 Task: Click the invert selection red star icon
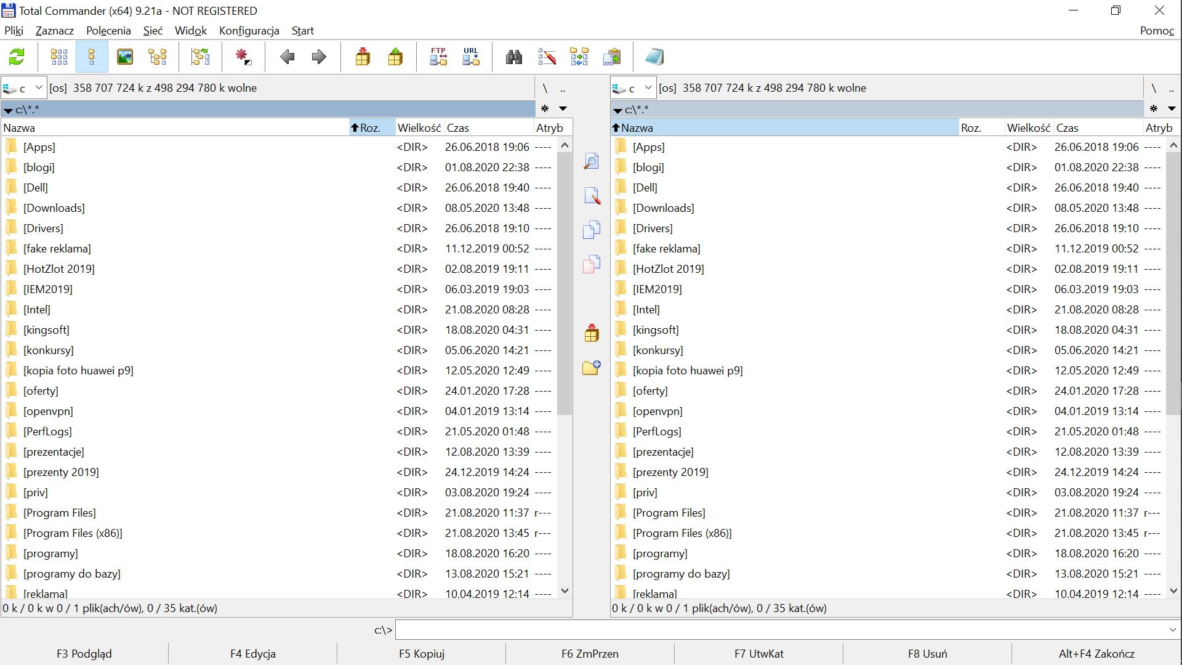243,57
